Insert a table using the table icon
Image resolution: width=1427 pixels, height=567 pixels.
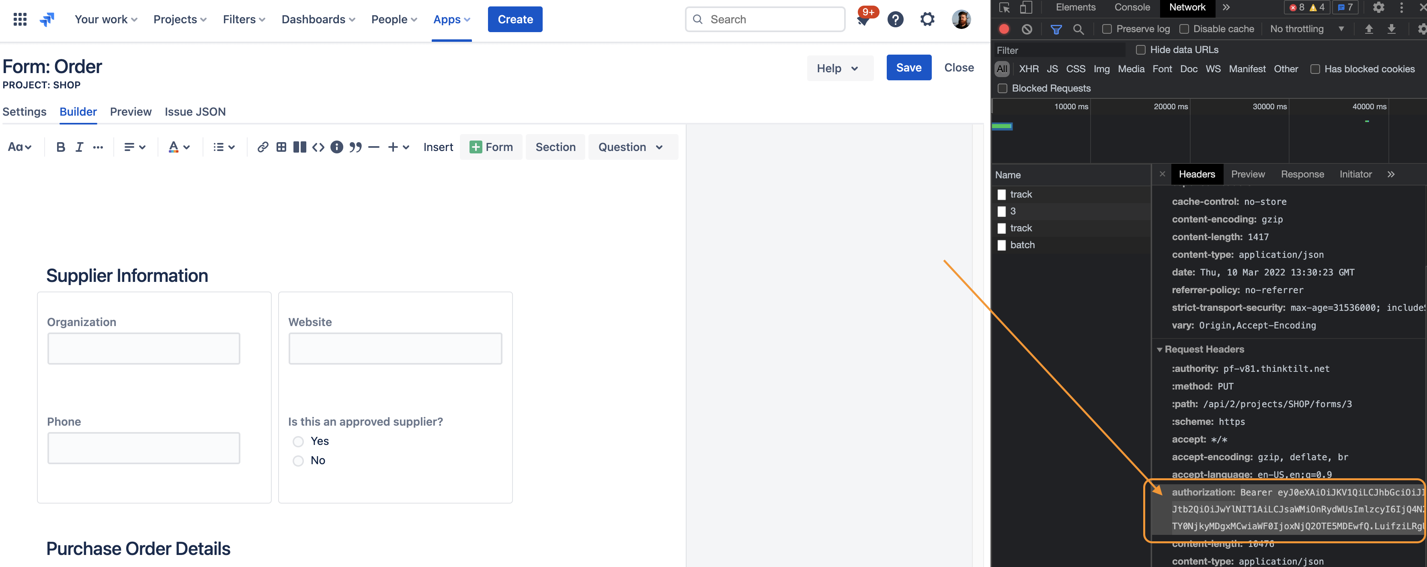(281, 147)
